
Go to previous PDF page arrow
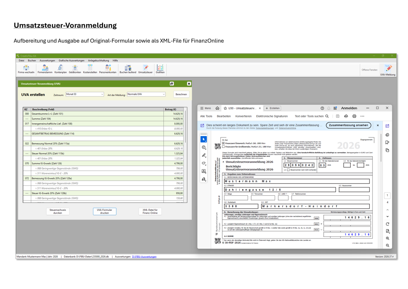pos(387,210)
